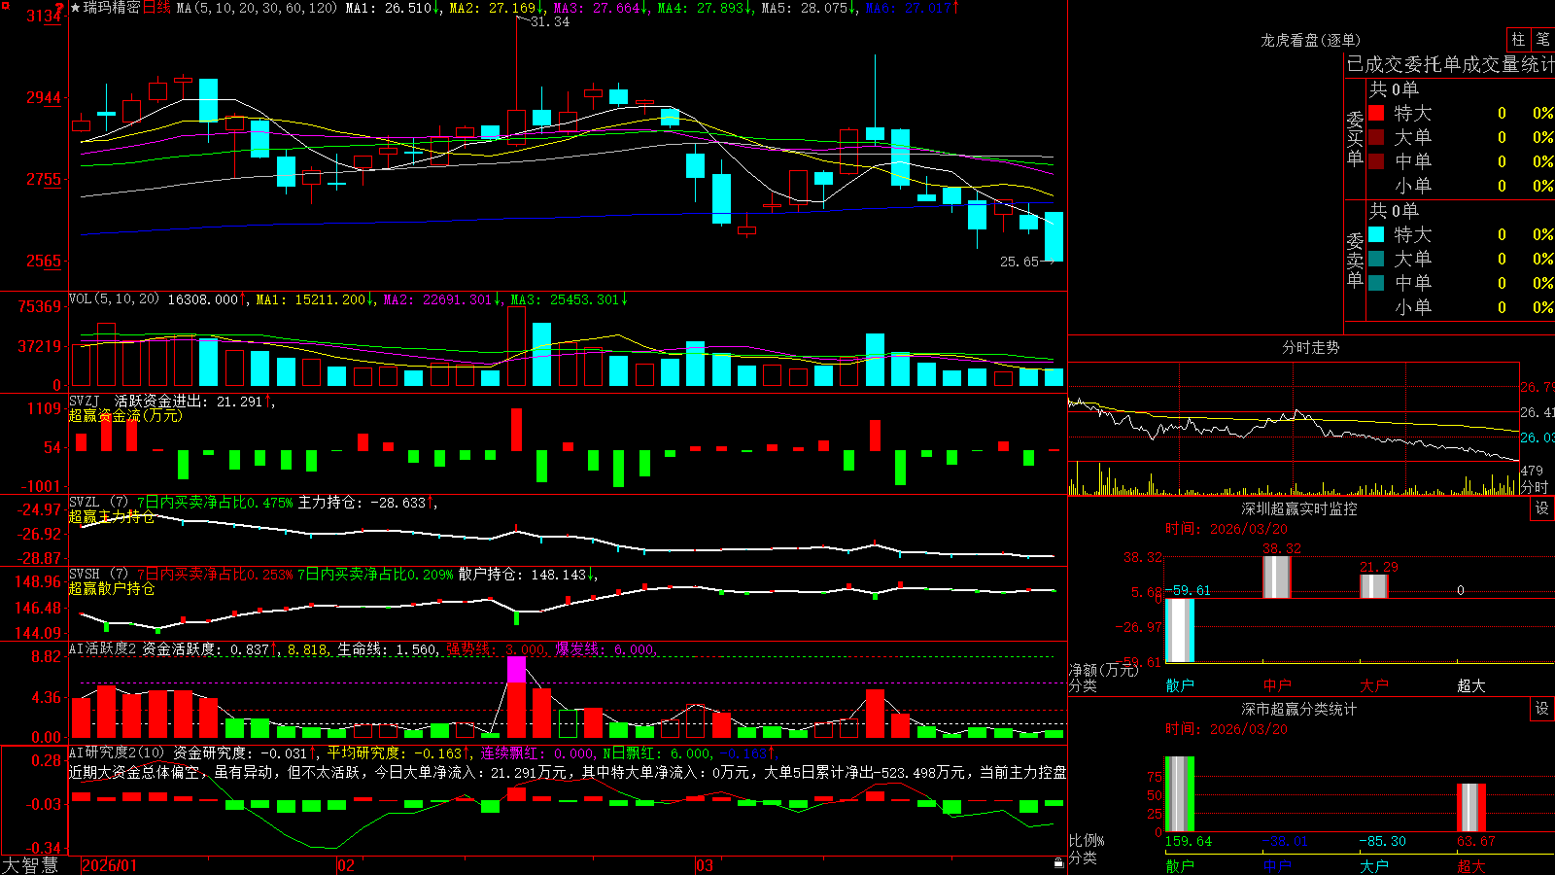Click the red question mark icon at top-left

point(59,9)
